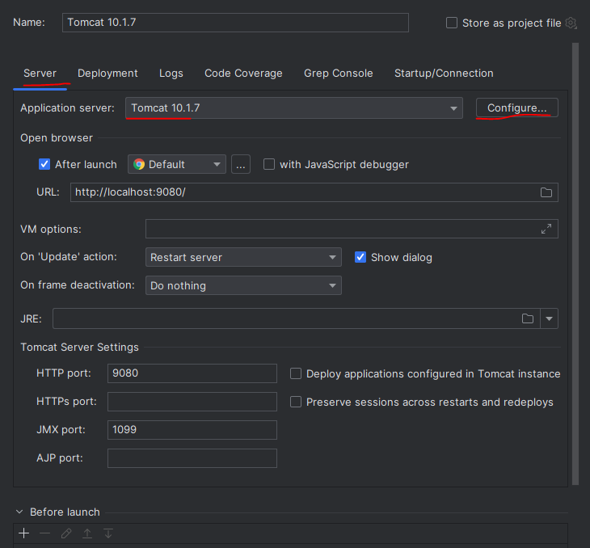This screenshot has height=548, width=590.
Task: Click the Chrome icon in the browser selector
Action: 139,164
